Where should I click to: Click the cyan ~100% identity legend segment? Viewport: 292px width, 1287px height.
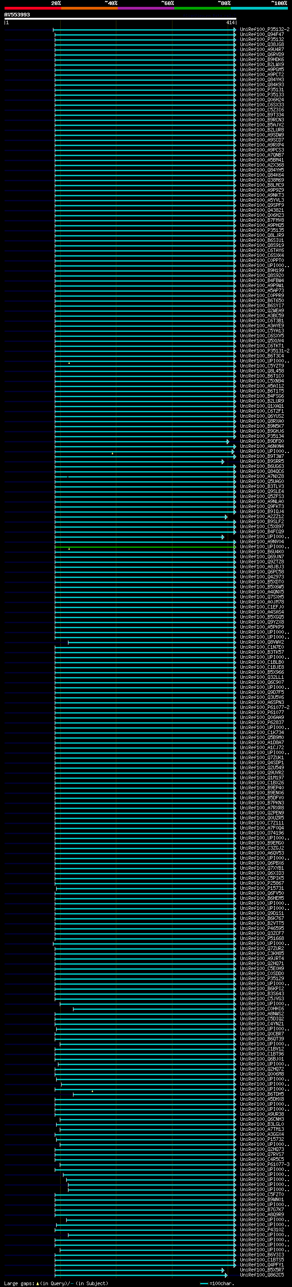(259, 8)
